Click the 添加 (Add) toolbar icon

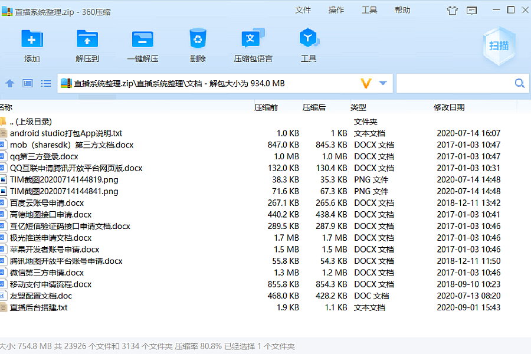(32, 39)
